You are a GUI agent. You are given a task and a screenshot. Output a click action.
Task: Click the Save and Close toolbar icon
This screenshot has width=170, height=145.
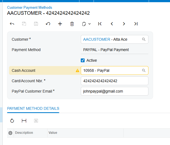tap(24, 24)
